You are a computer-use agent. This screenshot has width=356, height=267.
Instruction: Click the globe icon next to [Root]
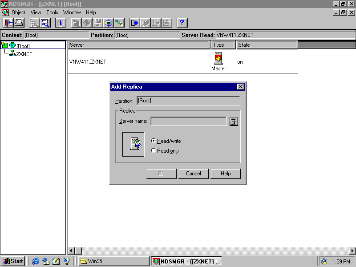12,45
